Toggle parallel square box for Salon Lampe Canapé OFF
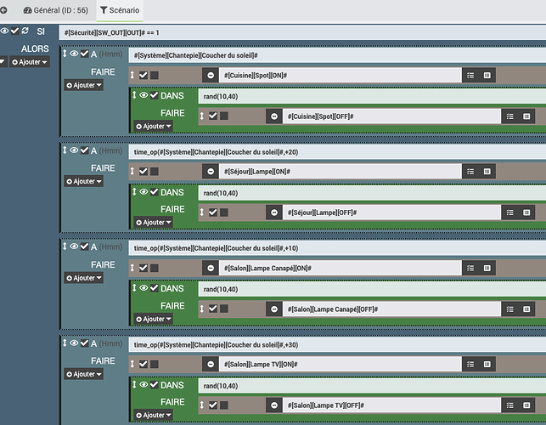 [224, 309]
